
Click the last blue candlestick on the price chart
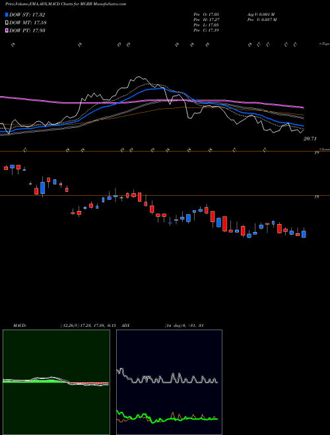[x=304, y=234]
